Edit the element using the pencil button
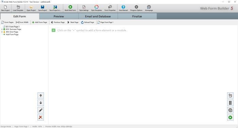This screenshot has width=238, height=128. [40, 110]
